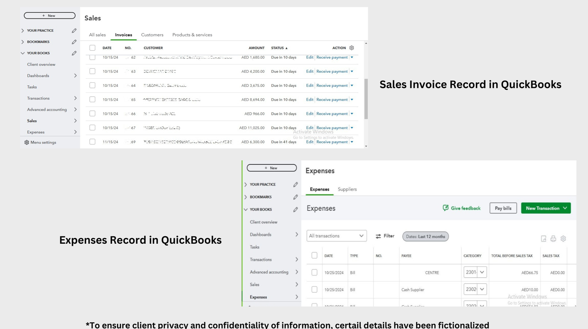Open Menu settings gear in Sales sidebar
The width and height of the screenshot is (588, 329).
(x=27, y=142)
